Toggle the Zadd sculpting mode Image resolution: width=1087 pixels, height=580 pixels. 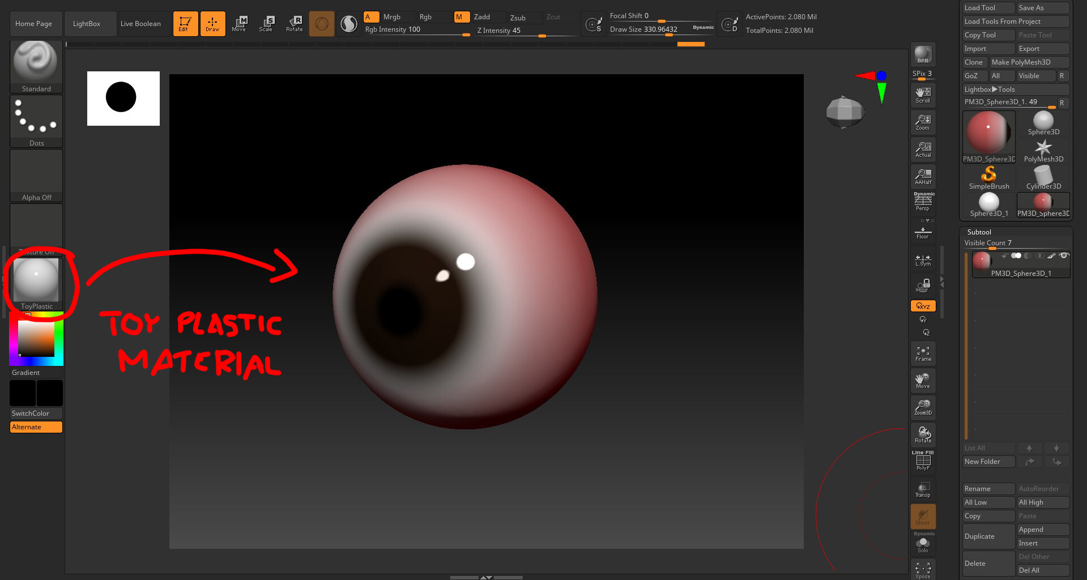482,16
